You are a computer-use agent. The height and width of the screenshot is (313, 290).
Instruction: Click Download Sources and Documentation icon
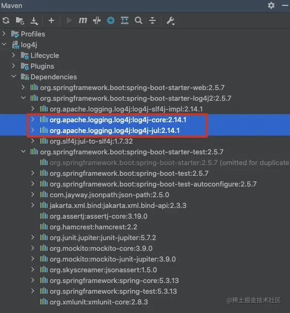34,21
